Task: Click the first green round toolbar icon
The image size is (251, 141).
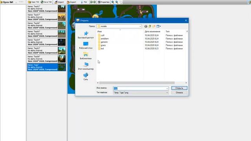Action: (x=91, y=2)
